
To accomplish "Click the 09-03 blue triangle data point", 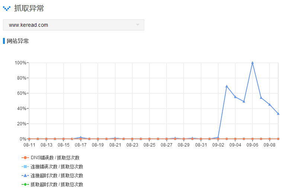I will click(227, 86).
